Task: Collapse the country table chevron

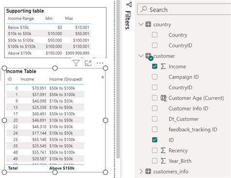Action: (x=141, y=24)
